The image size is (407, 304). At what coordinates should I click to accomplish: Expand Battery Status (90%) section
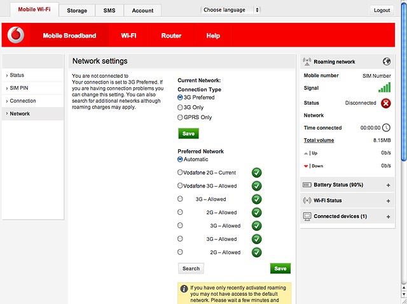coord(388,185)
